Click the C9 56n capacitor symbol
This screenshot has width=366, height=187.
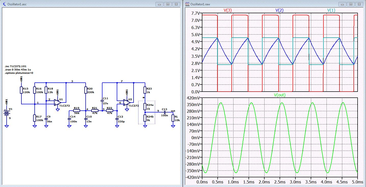(46, 119)
